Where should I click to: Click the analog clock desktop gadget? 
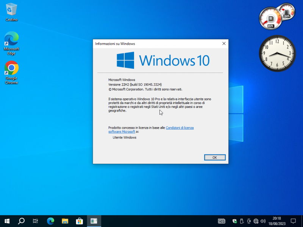click(277, 53)
